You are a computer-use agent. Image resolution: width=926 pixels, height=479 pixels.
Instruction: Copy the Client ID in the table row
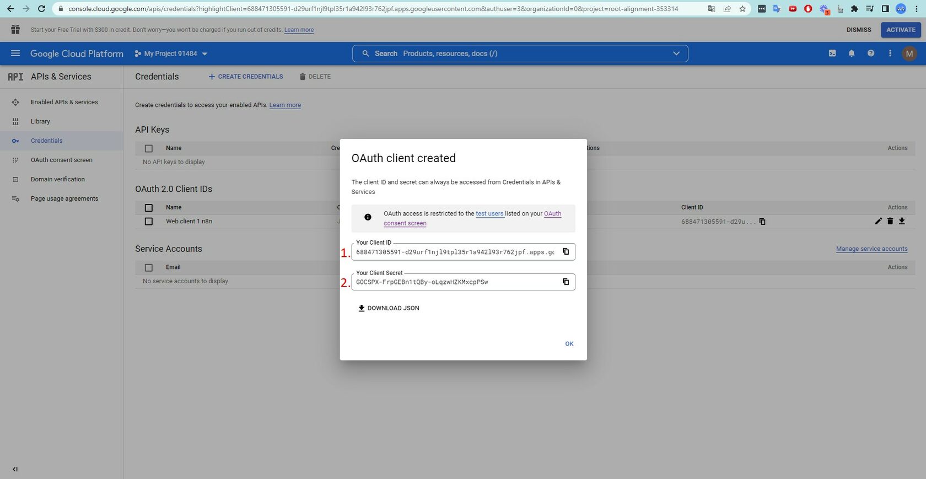point(762,222)
